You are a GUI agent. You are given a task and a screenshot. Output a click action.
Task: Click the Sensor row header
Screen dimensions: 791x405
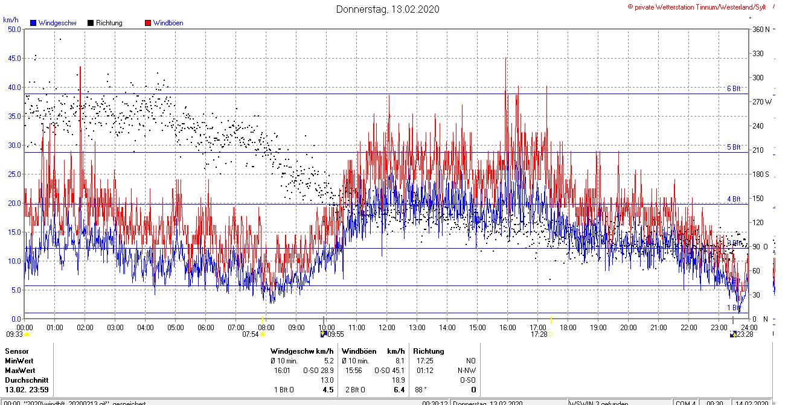point(16,351)
